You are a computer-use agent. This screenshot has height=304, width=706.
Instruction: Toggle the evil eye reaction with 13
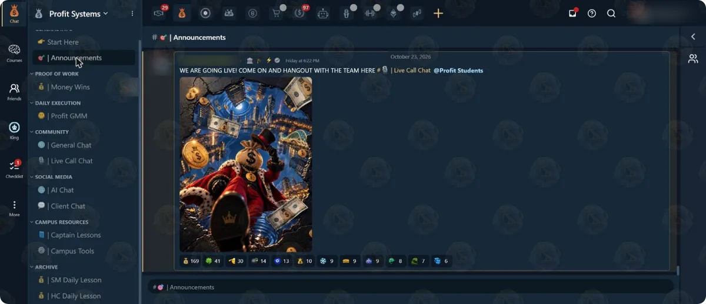[x=282, y=261]
